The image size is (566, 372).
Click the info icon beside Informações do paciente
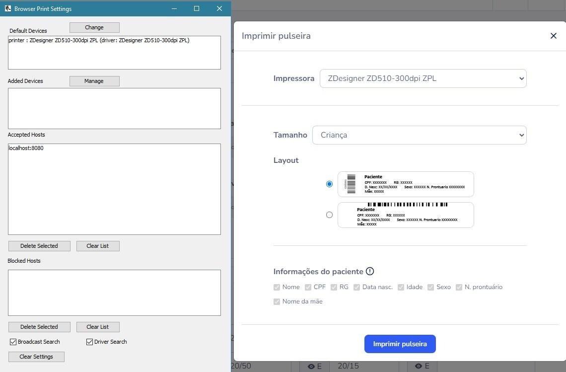370,271
